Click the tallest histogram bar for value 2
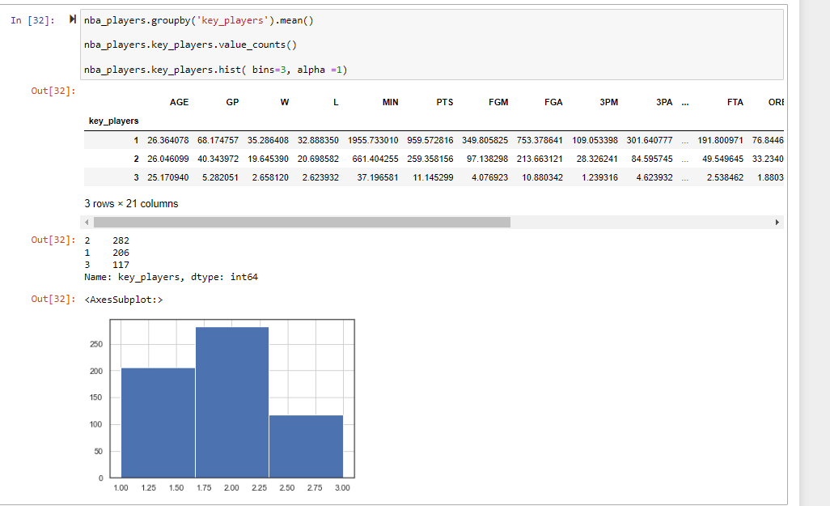 [x=232, y=402]
